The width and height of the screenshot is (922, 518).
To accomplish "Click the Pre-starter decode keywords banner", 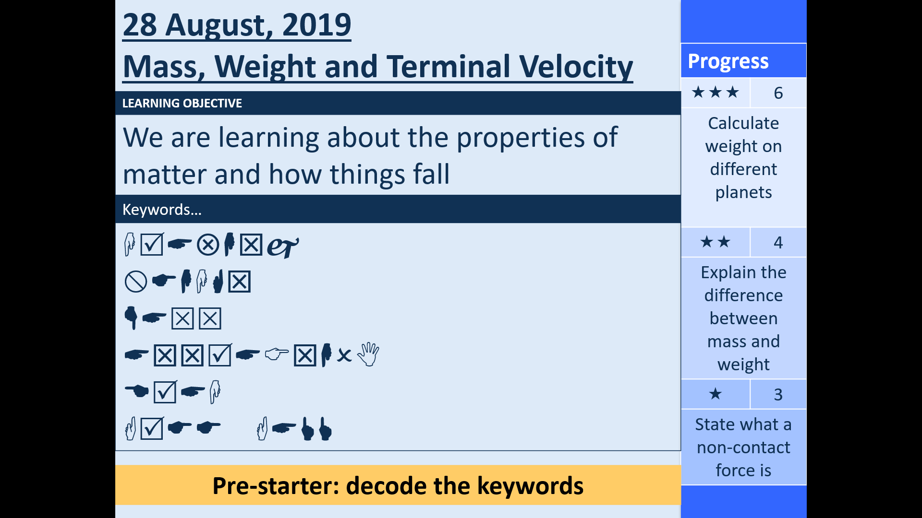I will pos(398,486).
